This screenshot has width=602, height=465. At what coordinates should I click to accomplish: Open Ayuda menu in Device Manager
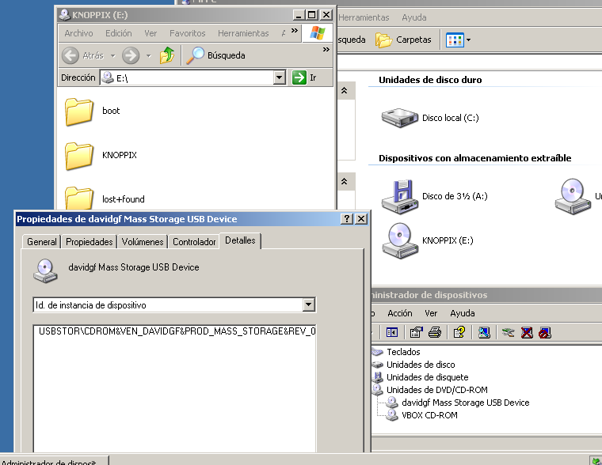[463, 313]
